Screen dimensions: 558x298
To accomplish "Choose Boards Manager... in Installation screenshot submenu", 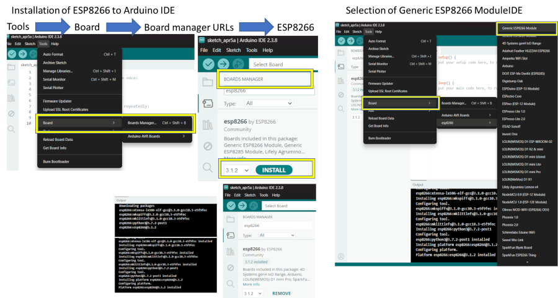I will click(x=157, y=123).
